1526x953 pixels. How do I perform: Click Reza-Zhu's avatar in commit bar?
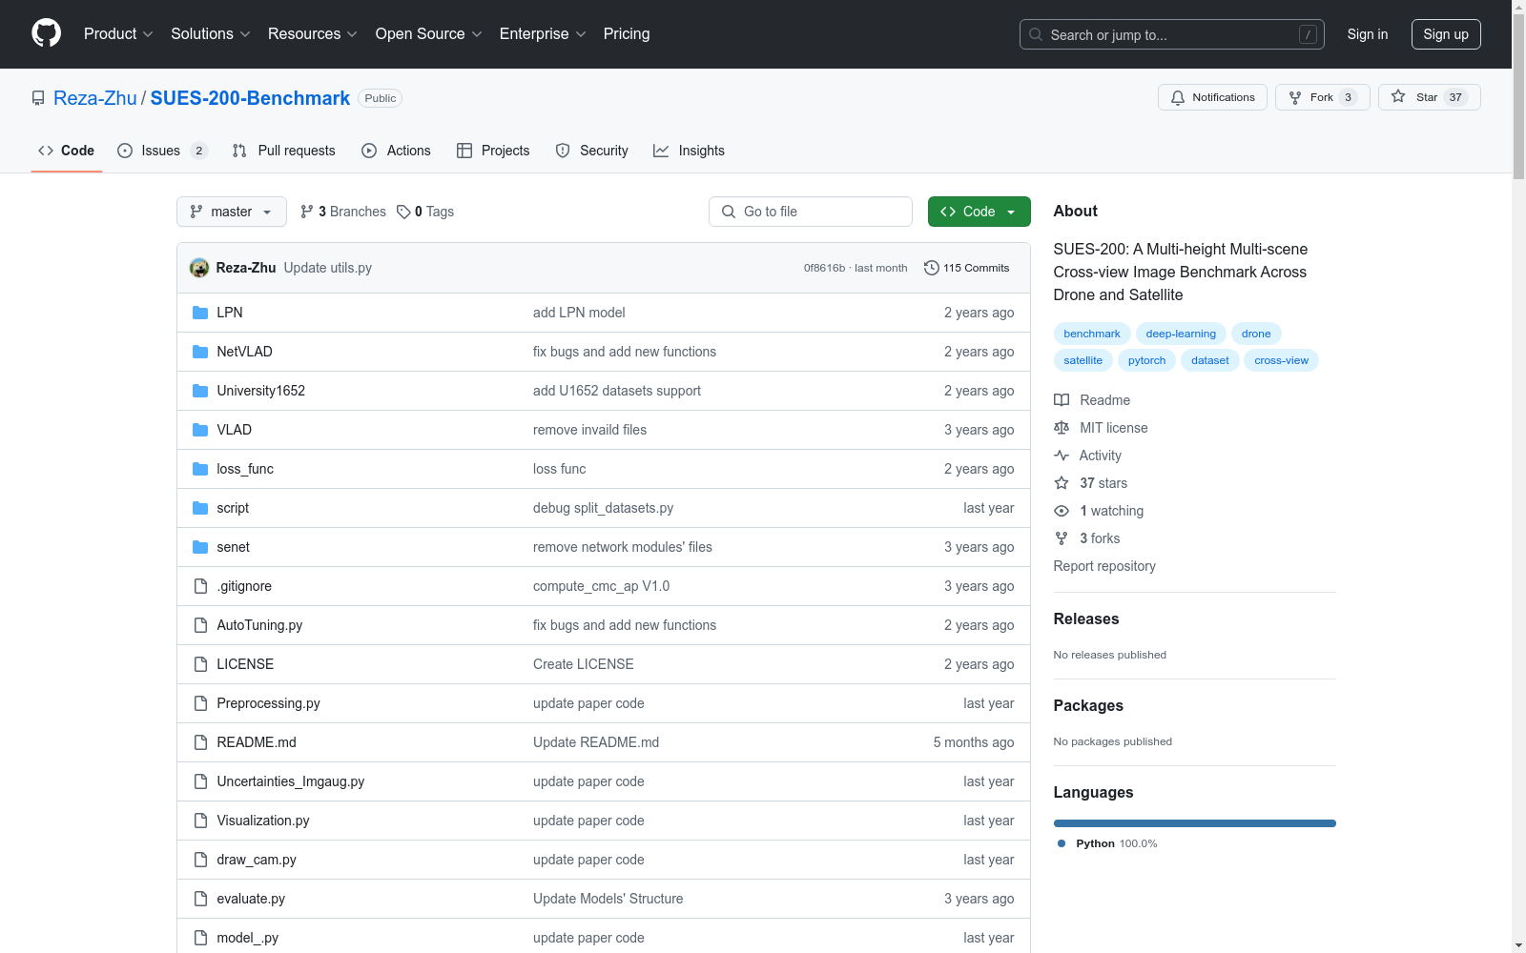pos(199,268)
